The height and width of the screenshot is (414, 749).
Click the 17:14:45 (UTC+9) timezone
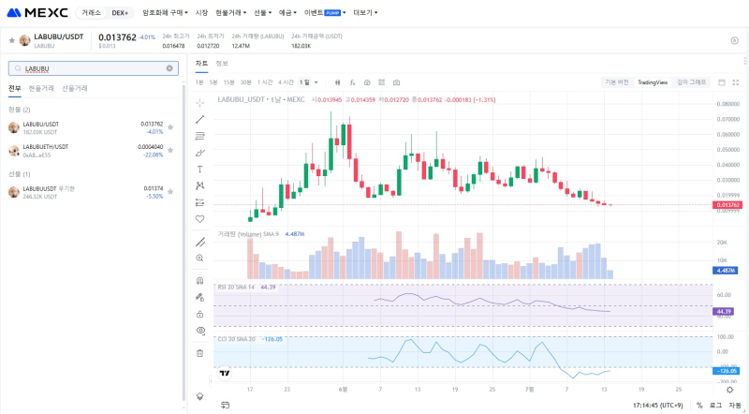point(658,405)
